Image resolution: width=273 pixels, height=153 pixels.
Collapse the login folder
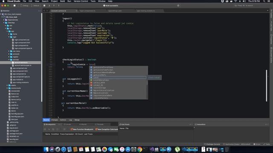(x=9, y=37)
